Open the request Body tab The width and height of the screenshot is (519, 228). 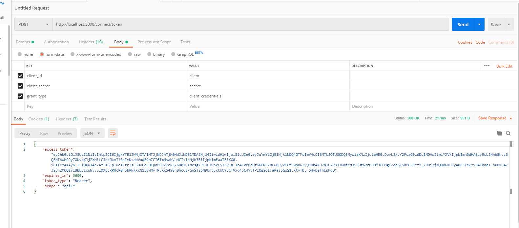click(x=121, y=42)
